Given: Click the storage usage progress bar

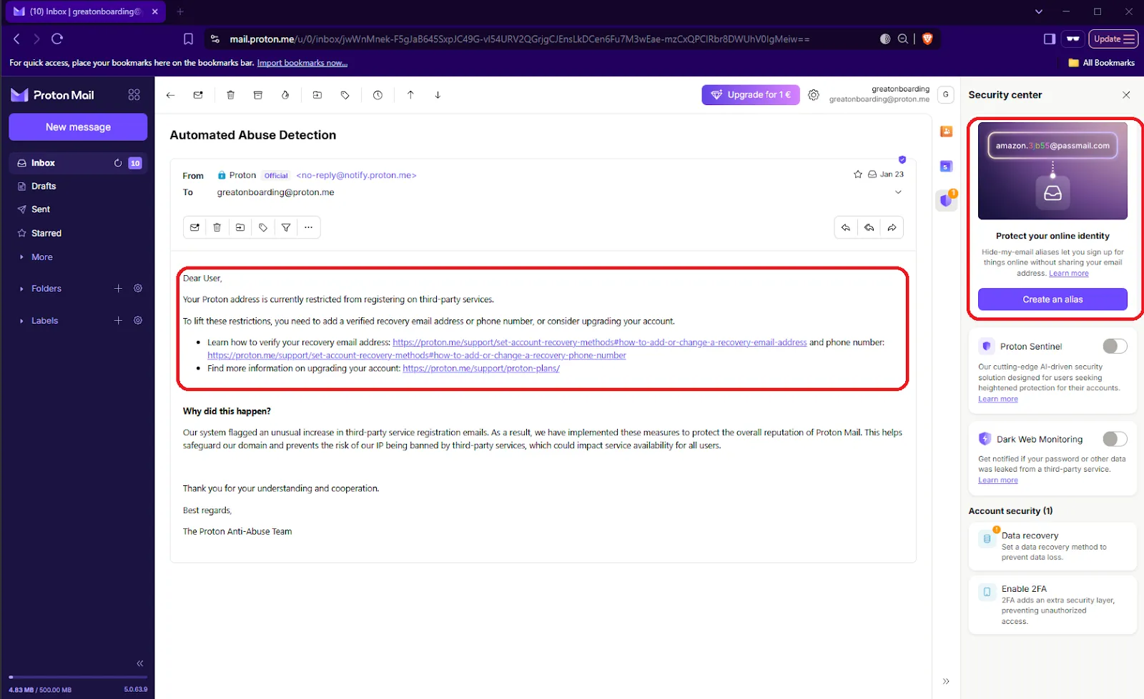Looking at the screenshot, I should pos(78,677).
